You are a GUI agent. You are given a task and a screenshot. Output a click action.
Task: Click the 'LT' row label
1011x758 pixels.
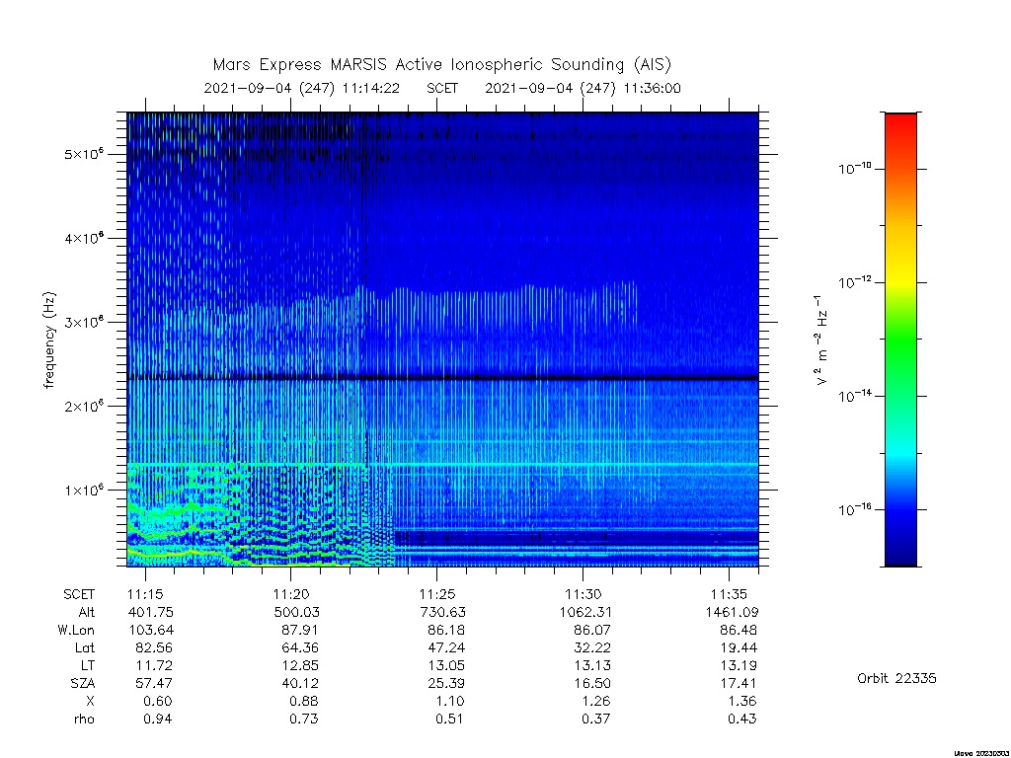pos(88,665)
